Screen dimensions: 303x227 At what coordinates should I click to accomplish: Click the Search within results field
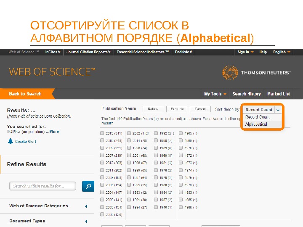pos(43,186)
